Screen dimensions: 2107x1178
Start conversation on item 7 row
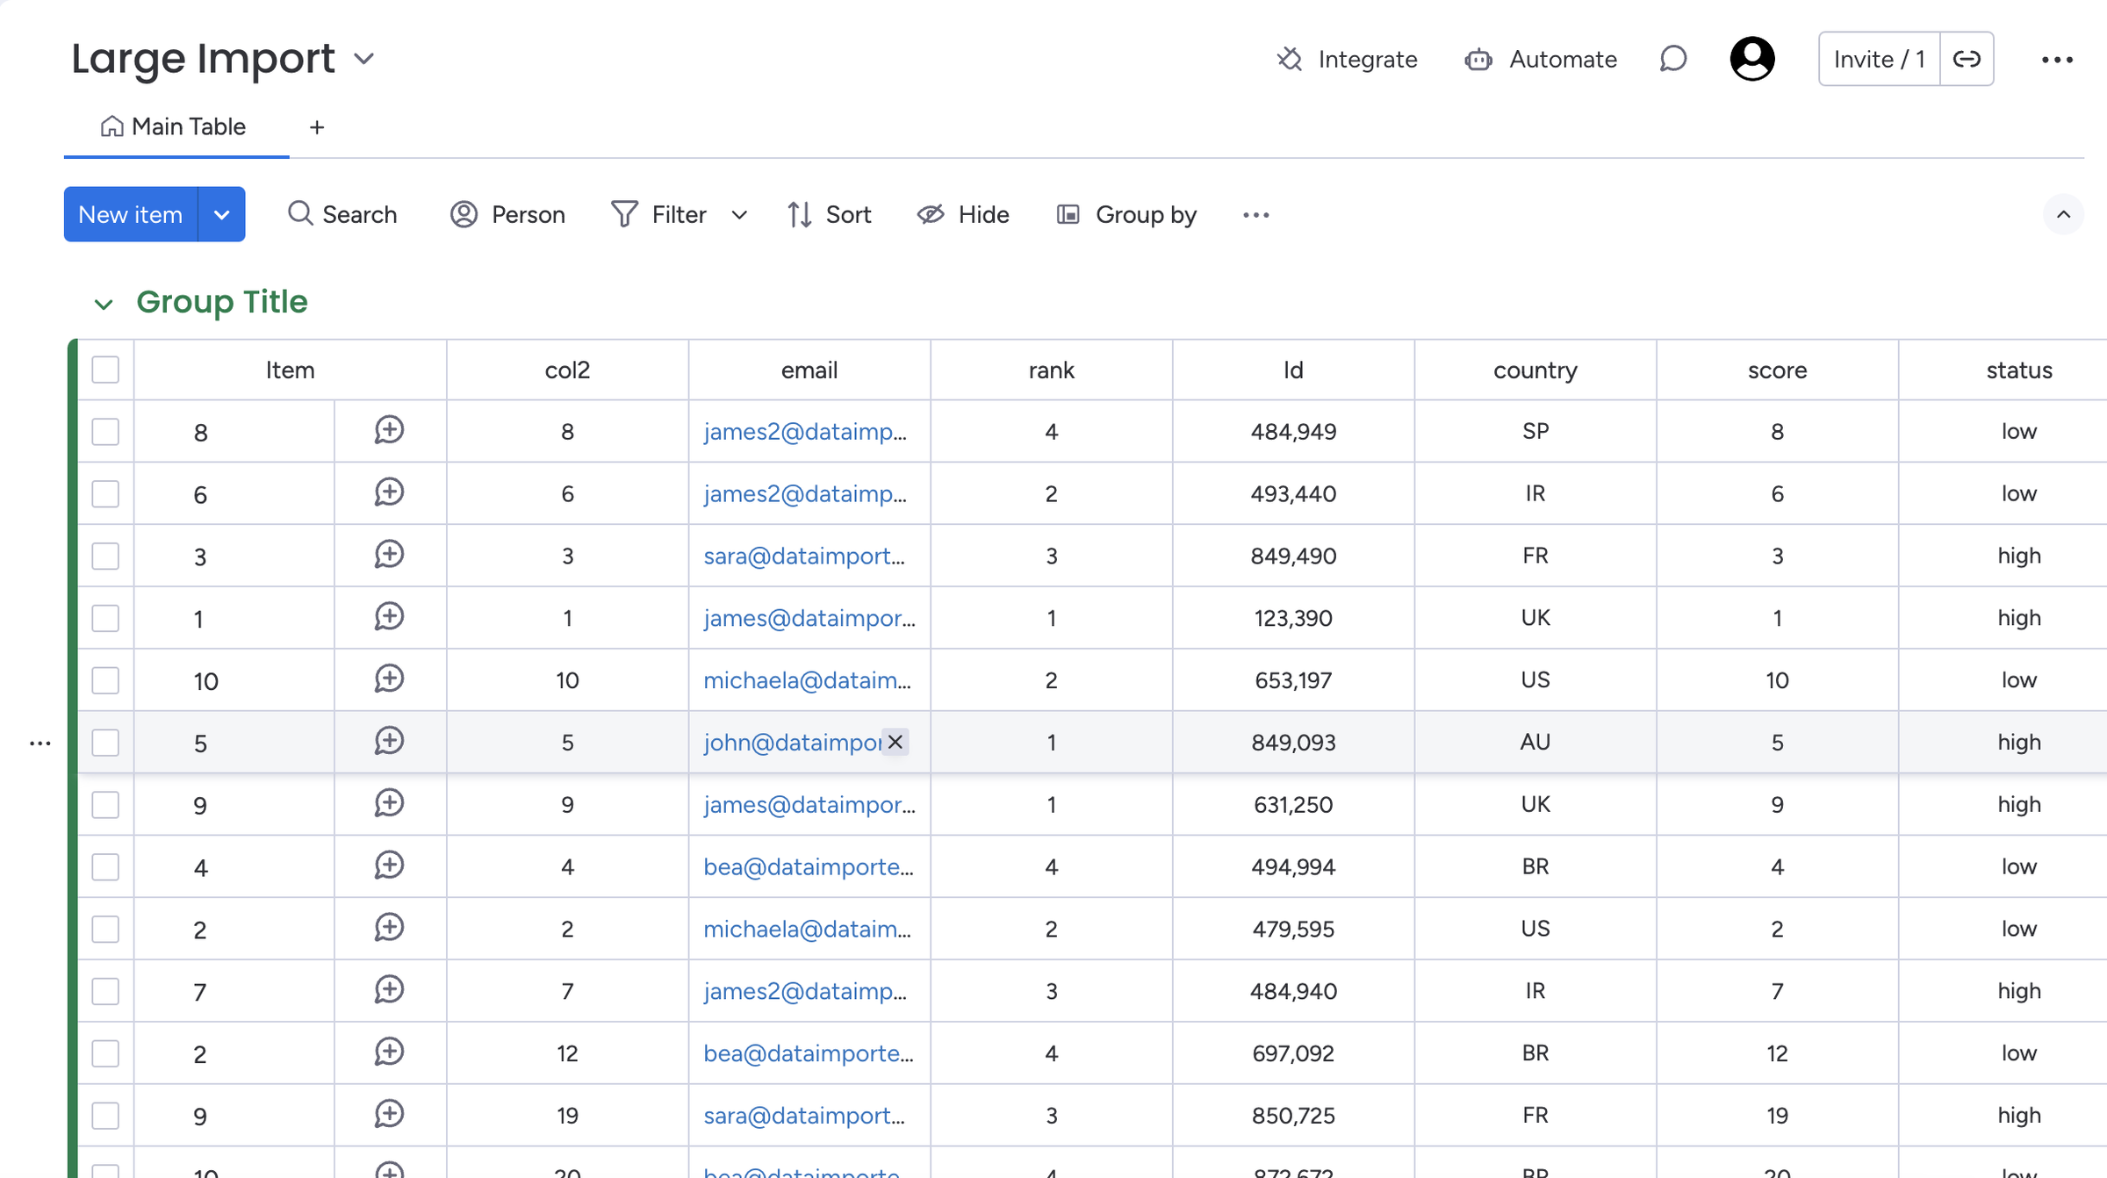pyautogui.click(x=389, y=990)
